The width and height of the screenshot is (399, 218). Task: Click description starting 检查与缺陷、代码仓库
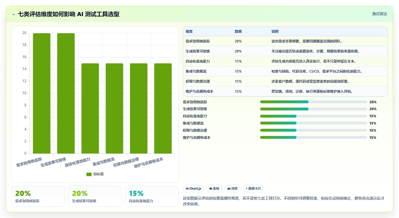pyautogui.click(x=317, y=71)
